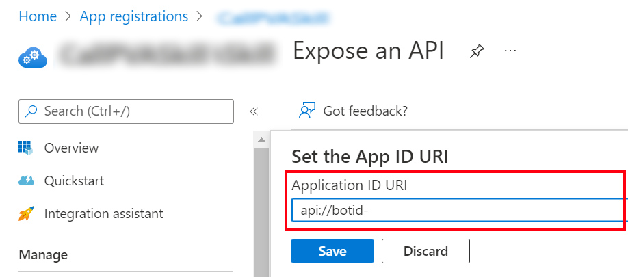Go to Home breadcrumb link

coord(38,16)
